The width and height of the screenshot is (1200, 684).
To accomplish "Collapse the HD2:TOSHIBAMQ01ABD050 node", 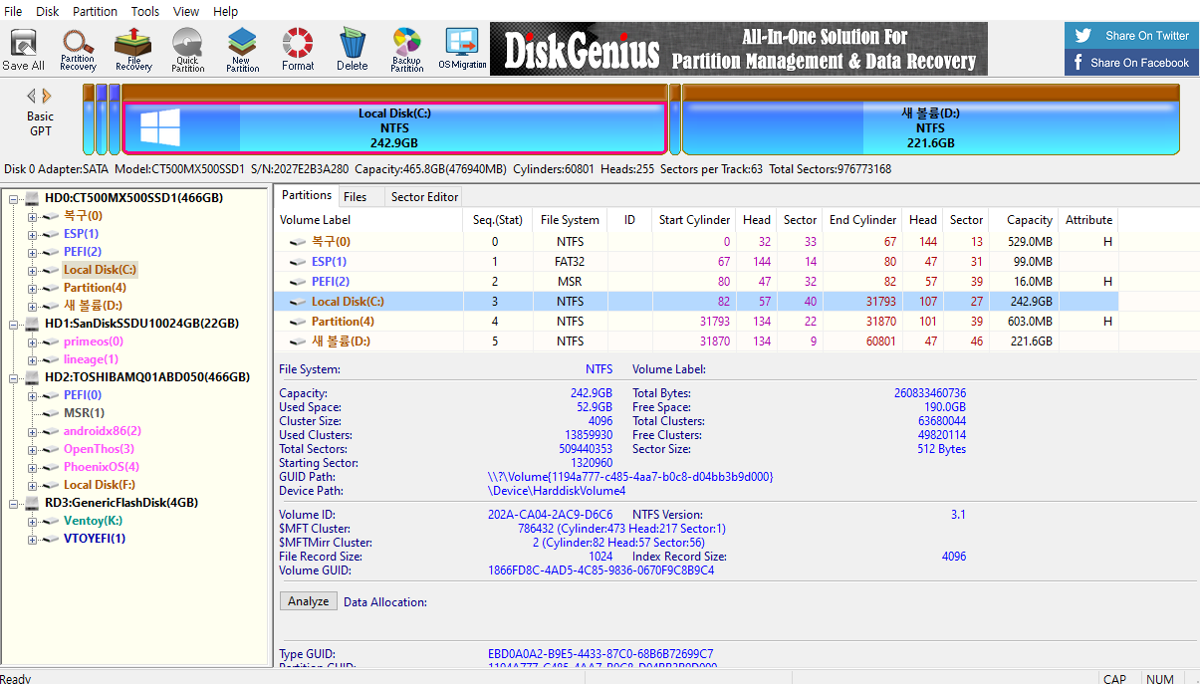I will click(14, 377).
